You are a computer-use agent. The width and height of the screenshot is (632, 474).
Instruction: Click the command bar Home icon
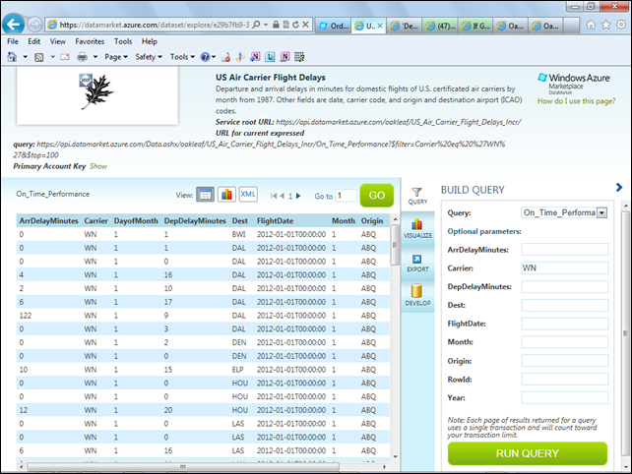12,57
